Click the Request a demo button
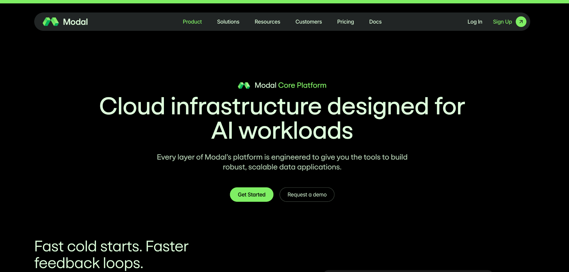Screen dimensions: 569x272 (x=307, y=195)
